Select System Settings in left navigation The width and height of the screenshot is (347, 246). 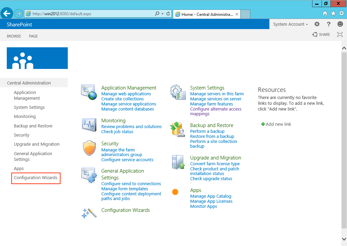(29, 107)
